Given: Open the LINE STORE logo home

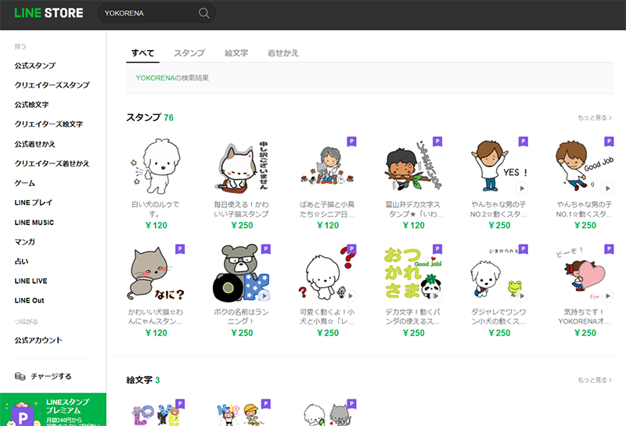Looking at the screenshot, I should [49, 13].
